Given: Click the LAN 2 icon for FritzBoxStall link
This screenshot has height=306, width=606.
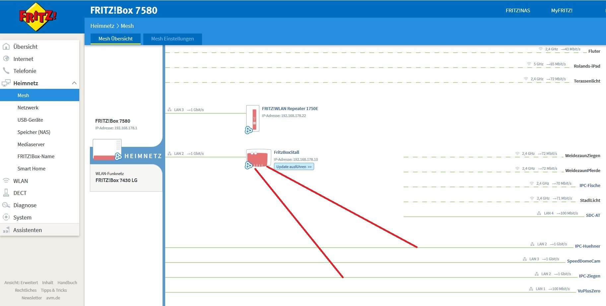Looking at the screenshot, I should coord(169,153).
